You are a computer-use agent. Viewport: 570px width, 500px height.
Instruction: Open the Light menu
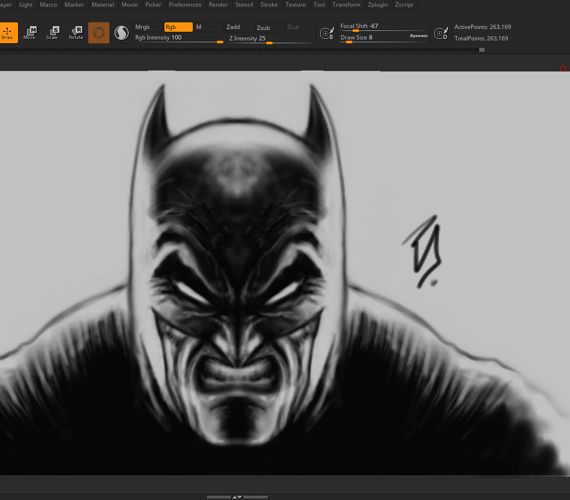(26, 5)
